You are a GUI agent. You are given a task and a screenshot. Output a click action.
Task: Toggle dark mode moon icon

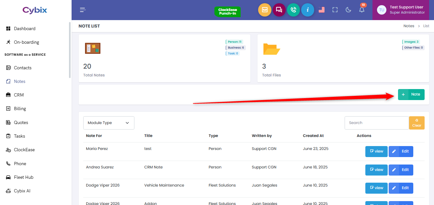(348, 10)
